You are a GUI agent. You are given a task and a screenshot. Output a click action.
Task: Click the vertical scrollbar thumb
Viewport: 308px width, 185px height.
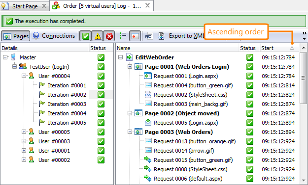click(x=303, y=78)
